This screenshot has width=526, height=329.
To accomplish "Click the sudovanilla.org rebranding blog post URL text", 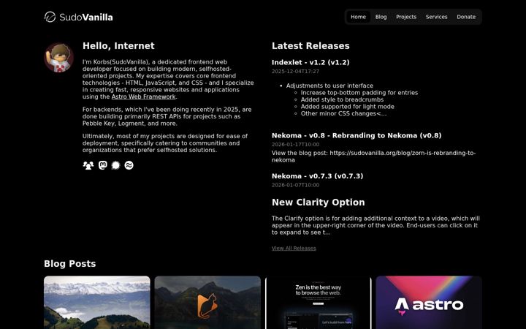I will (374, 156).
